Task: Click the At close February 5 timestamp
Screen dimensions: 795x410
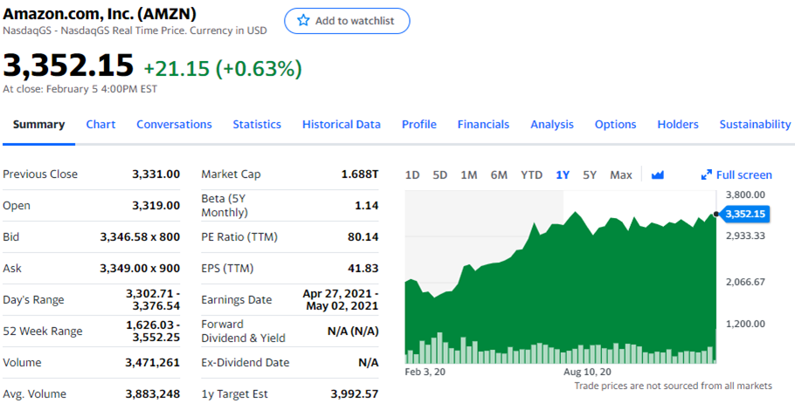Action: pos(80,89)
